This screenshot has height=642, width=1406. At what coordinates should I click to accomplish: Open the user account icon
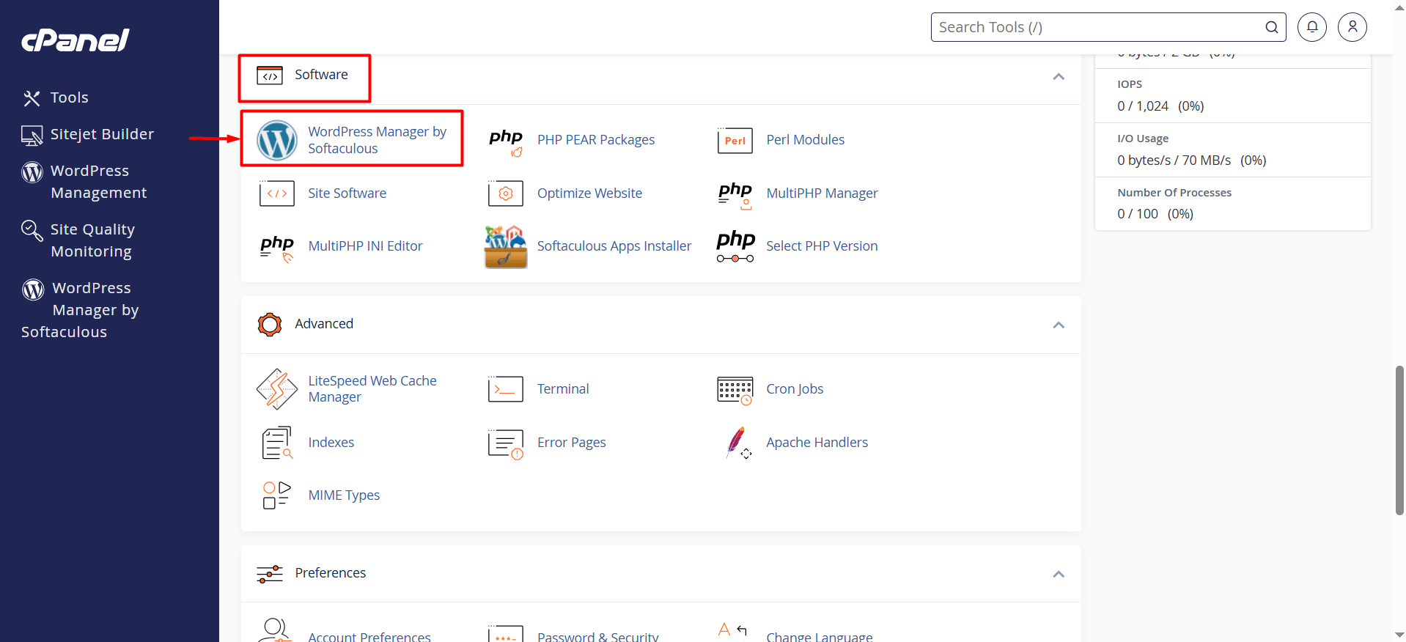point(1352,27)
